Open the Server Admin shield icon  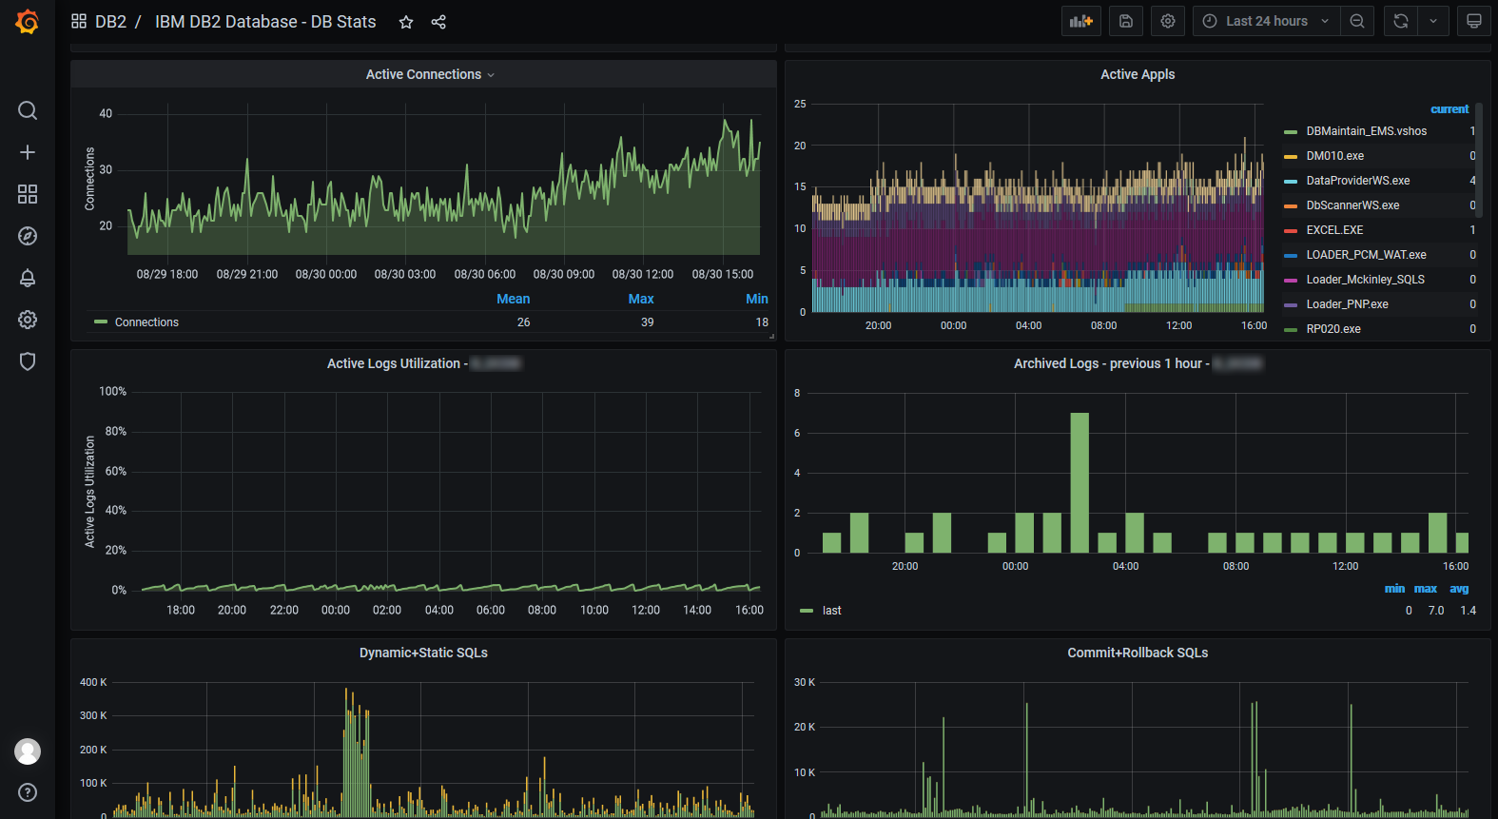click(x=28, y=361)
